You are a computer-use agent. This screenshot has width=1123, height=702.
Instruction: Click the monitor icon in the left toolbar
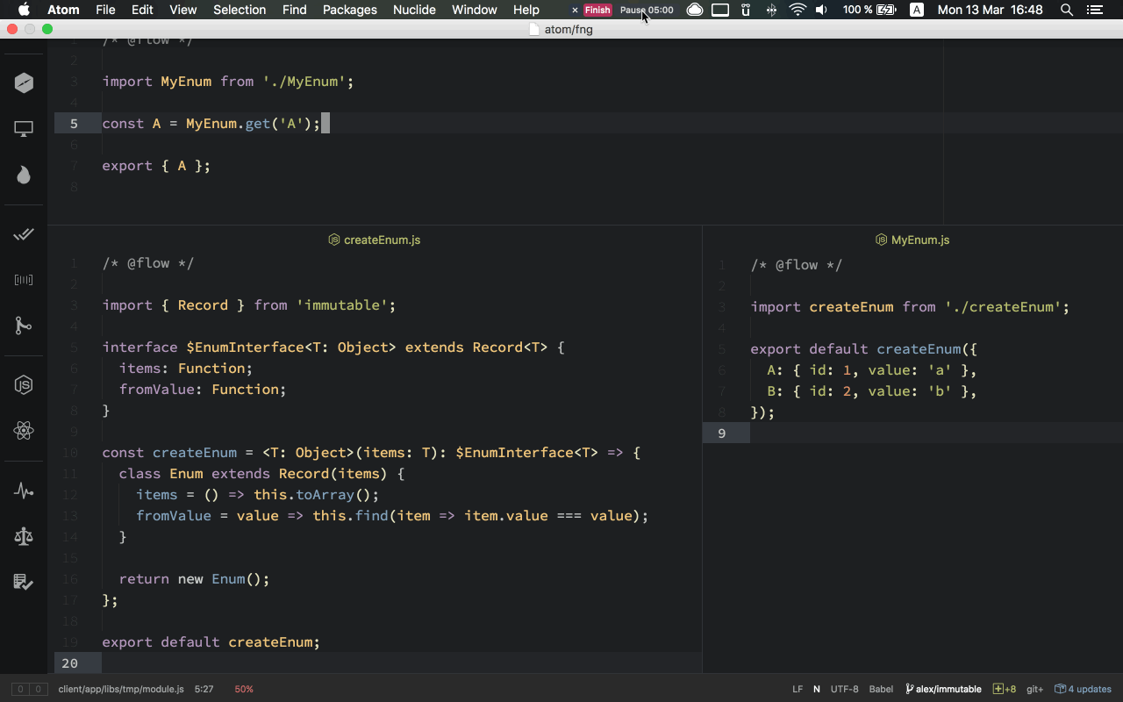click(x=24, y=129)
